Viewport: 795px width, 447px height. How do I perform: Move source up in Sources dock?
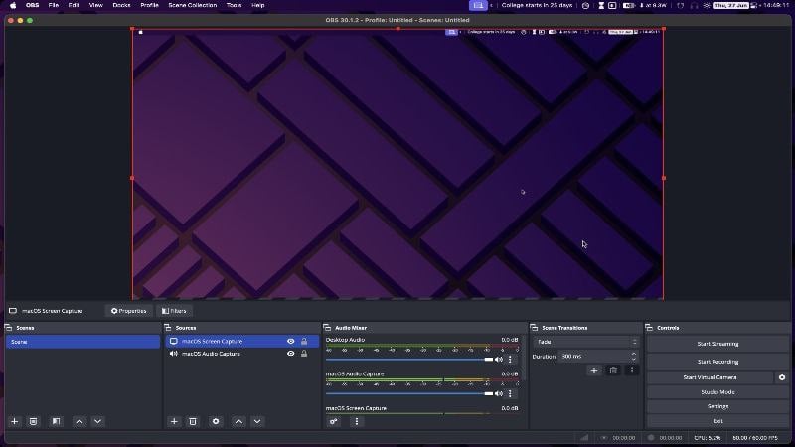(x=238, y=421)
